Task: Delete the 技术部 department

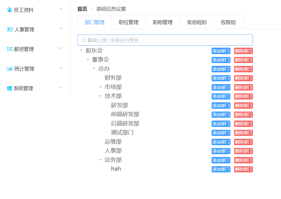Action: [x=243, y=96]
